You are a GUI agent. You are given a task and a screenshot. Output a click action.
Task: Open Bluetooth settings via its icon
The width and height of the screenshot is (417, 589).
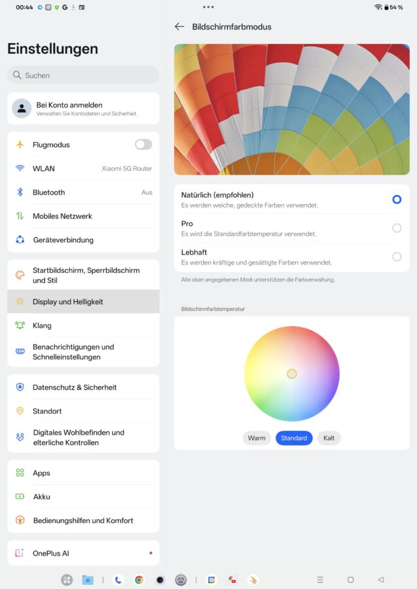tap(20, 192)
